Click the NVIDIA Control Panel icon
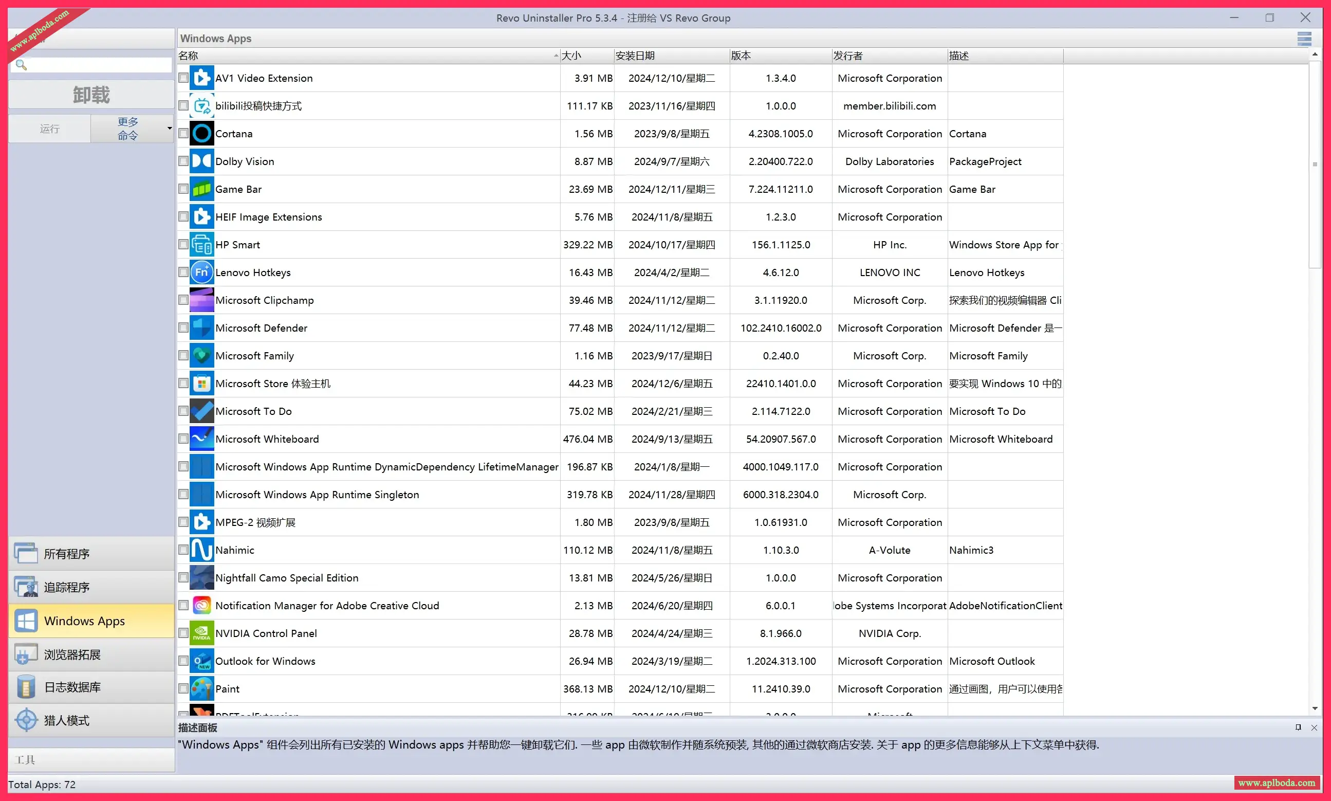1331x801 pixels. click(x=202, y=633)
